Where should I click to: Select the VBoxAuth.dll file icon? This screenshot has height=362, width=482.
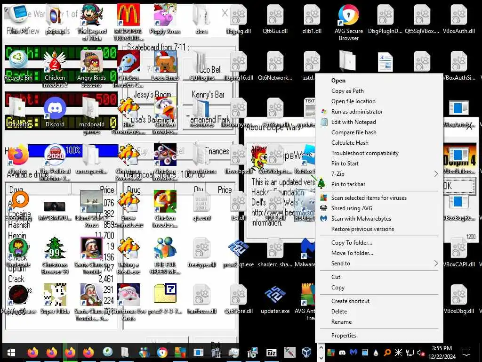pyautogui.click(x=458, y=19)
